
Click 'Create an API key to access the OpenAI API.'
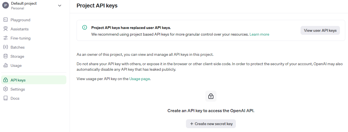pyautogui.click(x=211, y=110)
